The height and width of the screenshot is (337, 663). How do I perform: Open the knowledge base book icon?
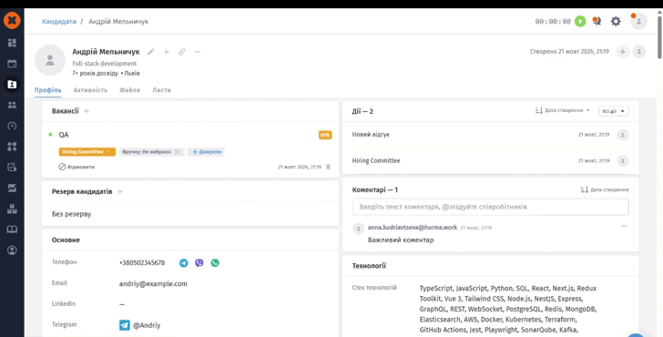(12, 230)
